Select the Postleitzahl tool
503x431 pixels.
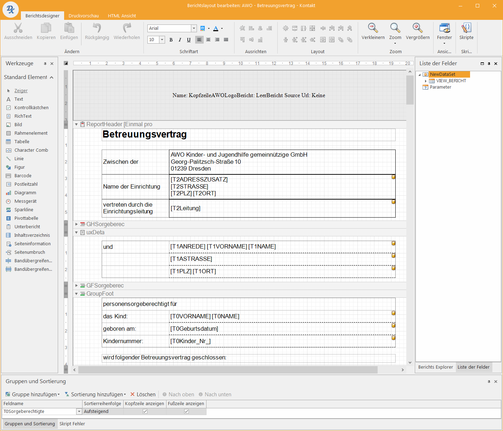tap(26, 184)
